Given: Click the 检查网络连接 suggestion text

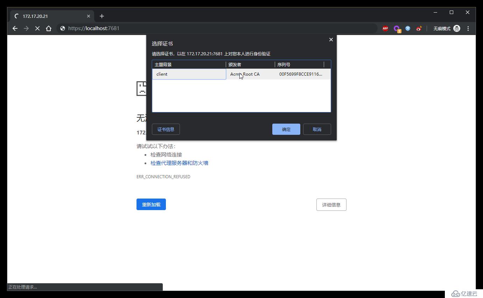Looking at the screenshot, I should (x=166, y=154).
